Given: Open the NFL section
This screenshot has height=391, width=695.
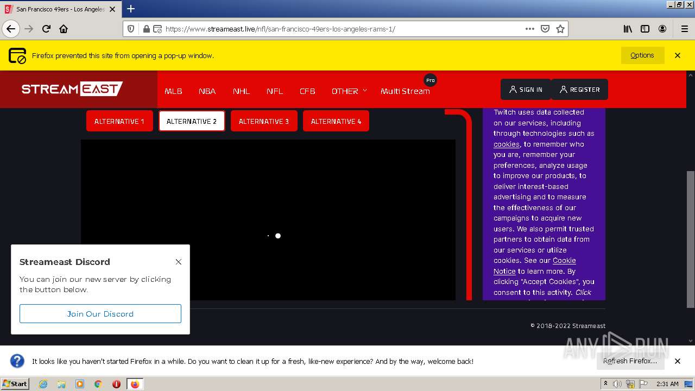Looking at the screenshot, I should pos(275,91).
